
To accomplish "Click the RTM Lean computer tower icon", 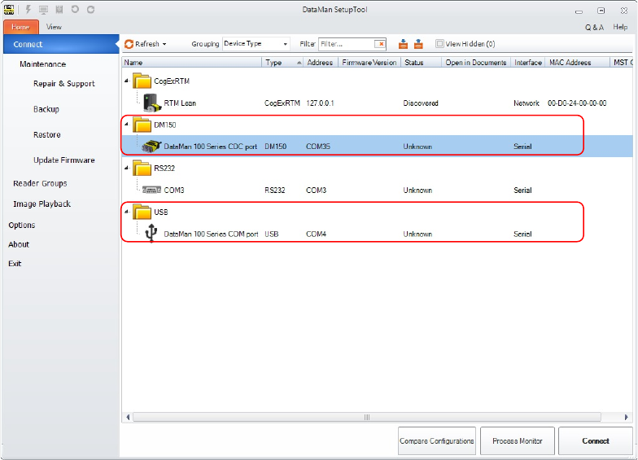I will click(x=152, y=103).
